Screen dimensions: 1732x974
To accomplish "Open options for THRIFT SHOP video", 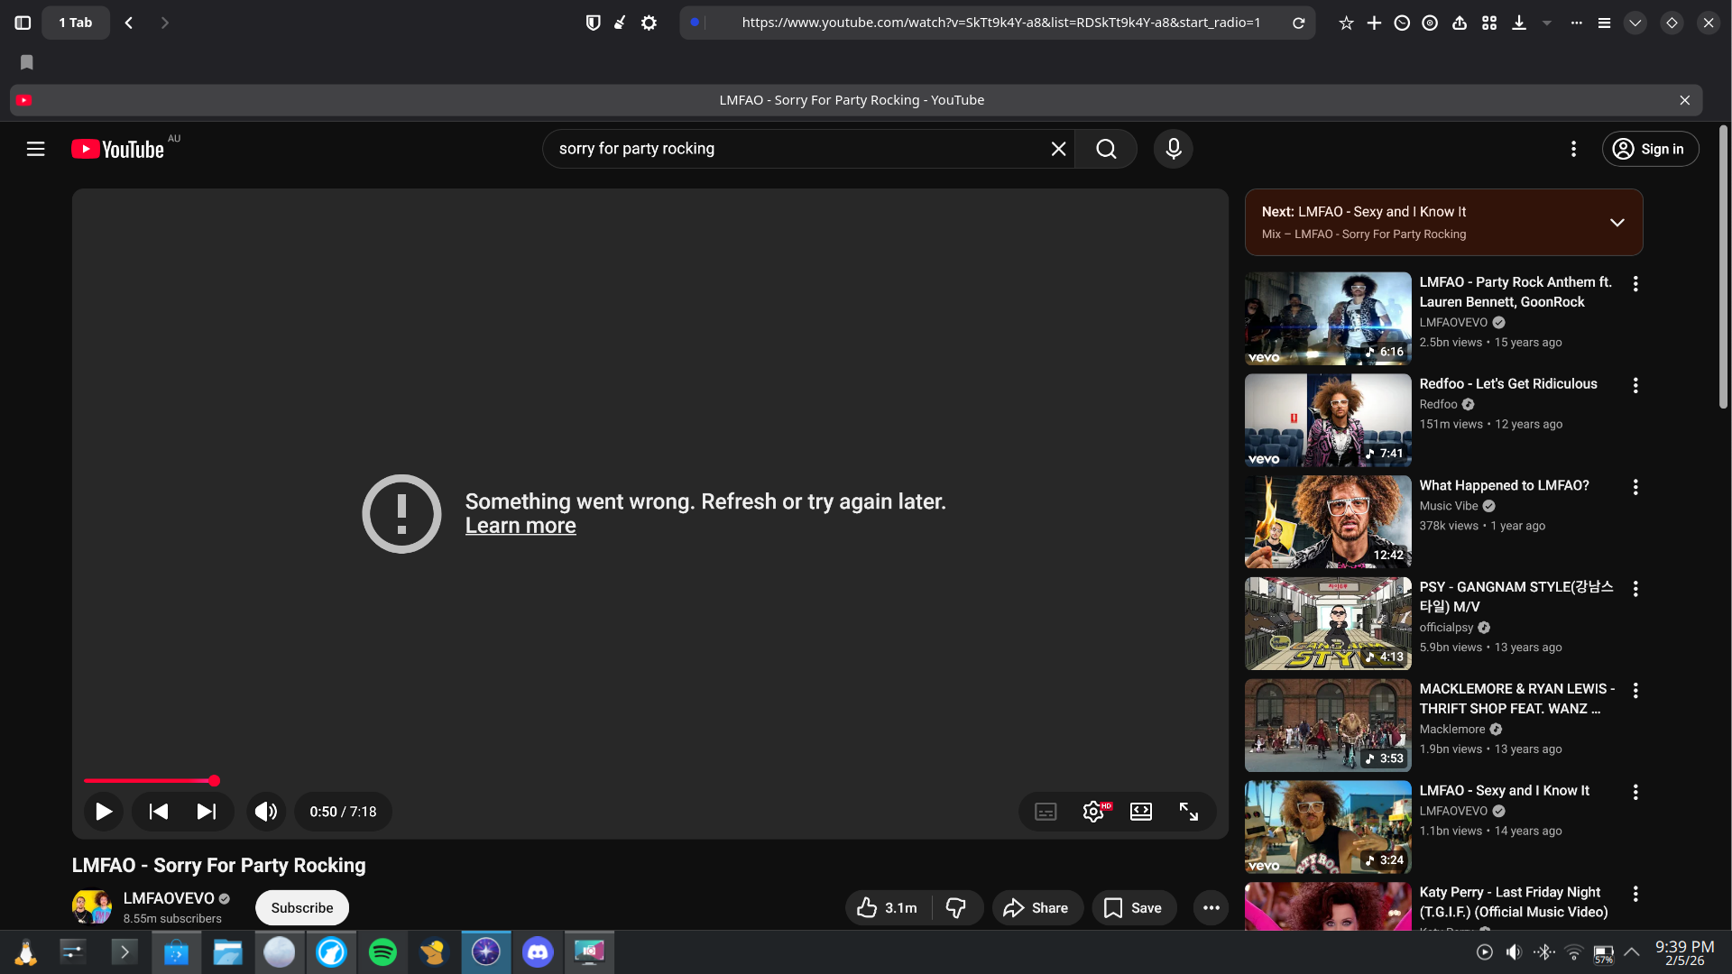I will [1635, 691].
